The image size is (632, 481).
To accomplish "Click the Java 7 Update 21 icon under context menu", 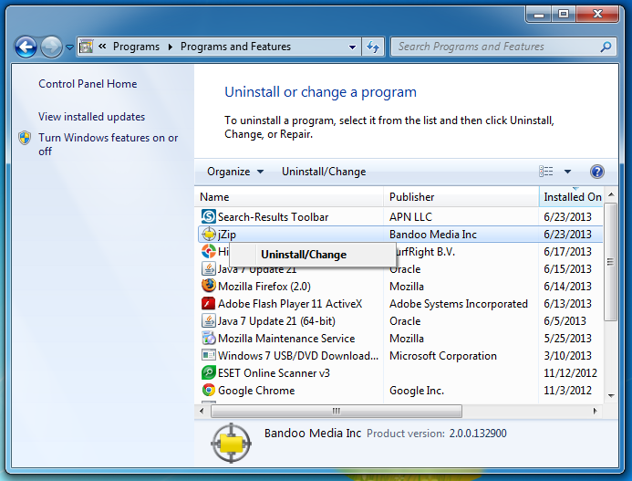I will [208, 268].
